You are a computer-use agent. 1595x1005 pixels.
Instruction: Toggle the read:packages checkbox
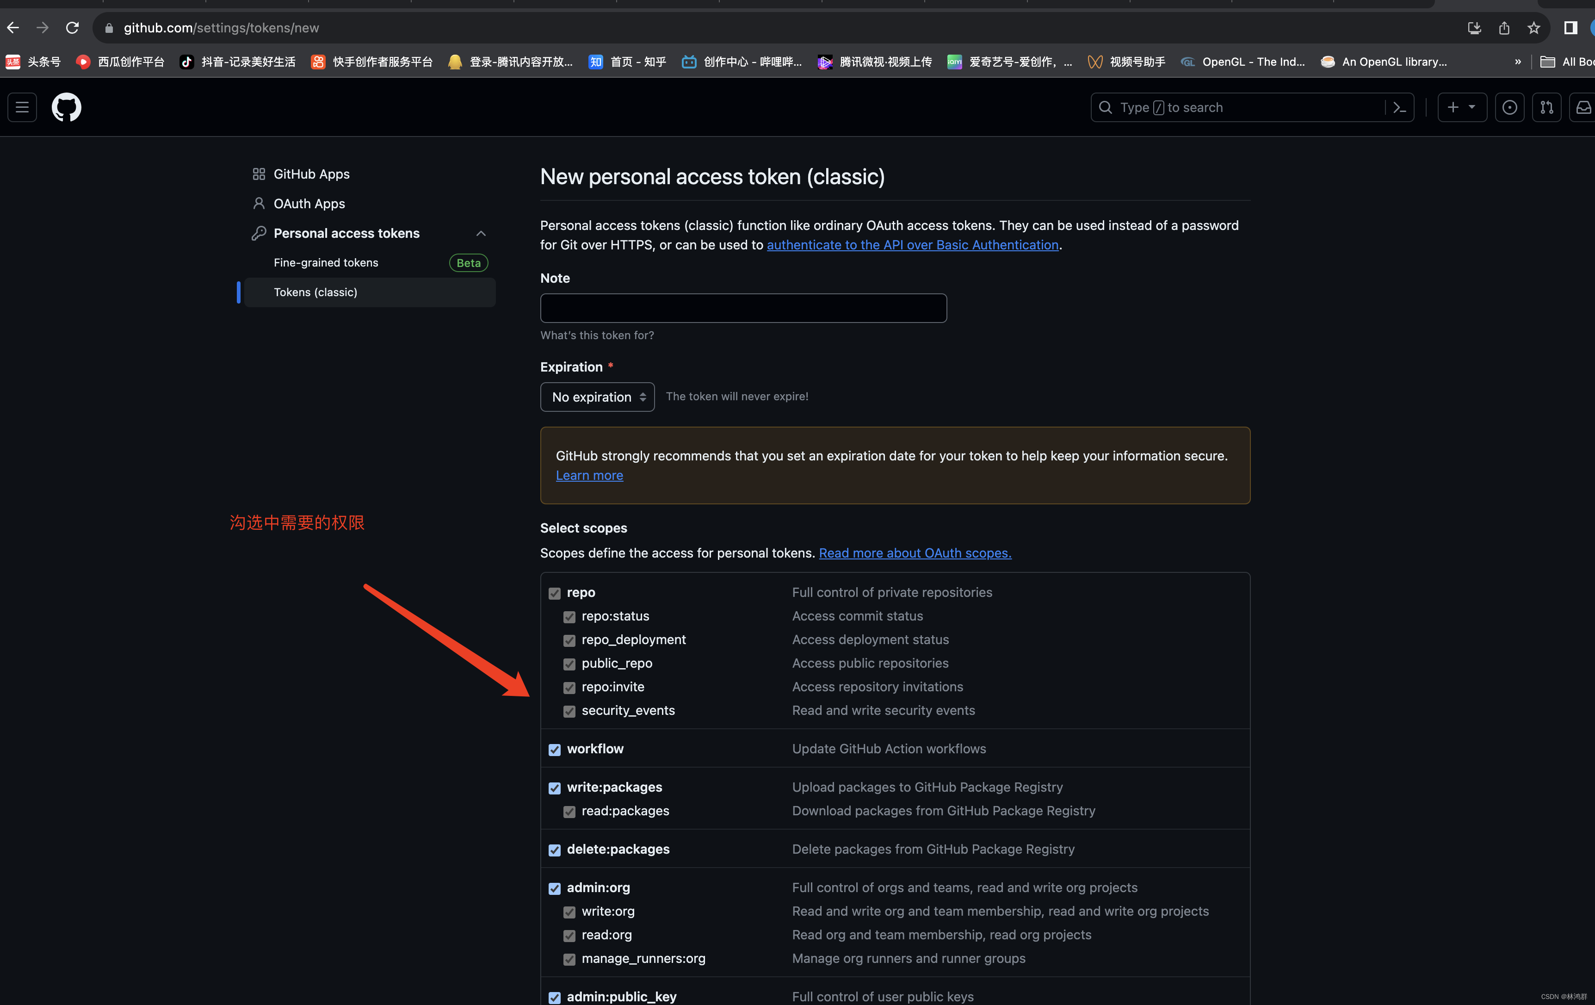coord(569,812)
